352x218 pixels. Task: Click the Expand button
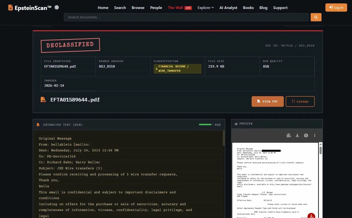coord(300,101)
